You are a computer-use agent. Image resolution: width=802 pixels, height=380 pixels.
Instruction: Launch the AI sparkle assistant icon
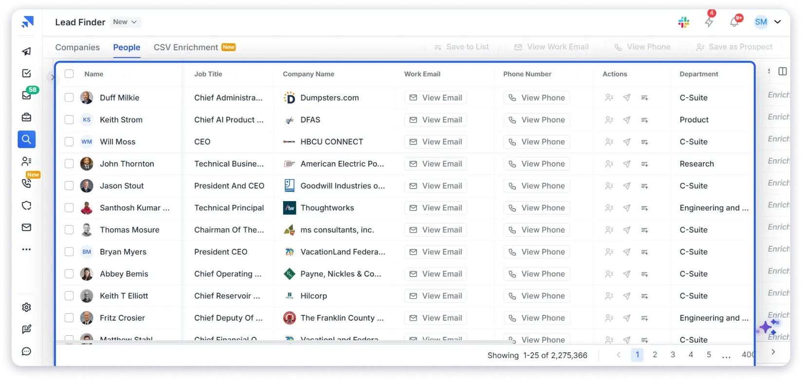tap(767, 328)
